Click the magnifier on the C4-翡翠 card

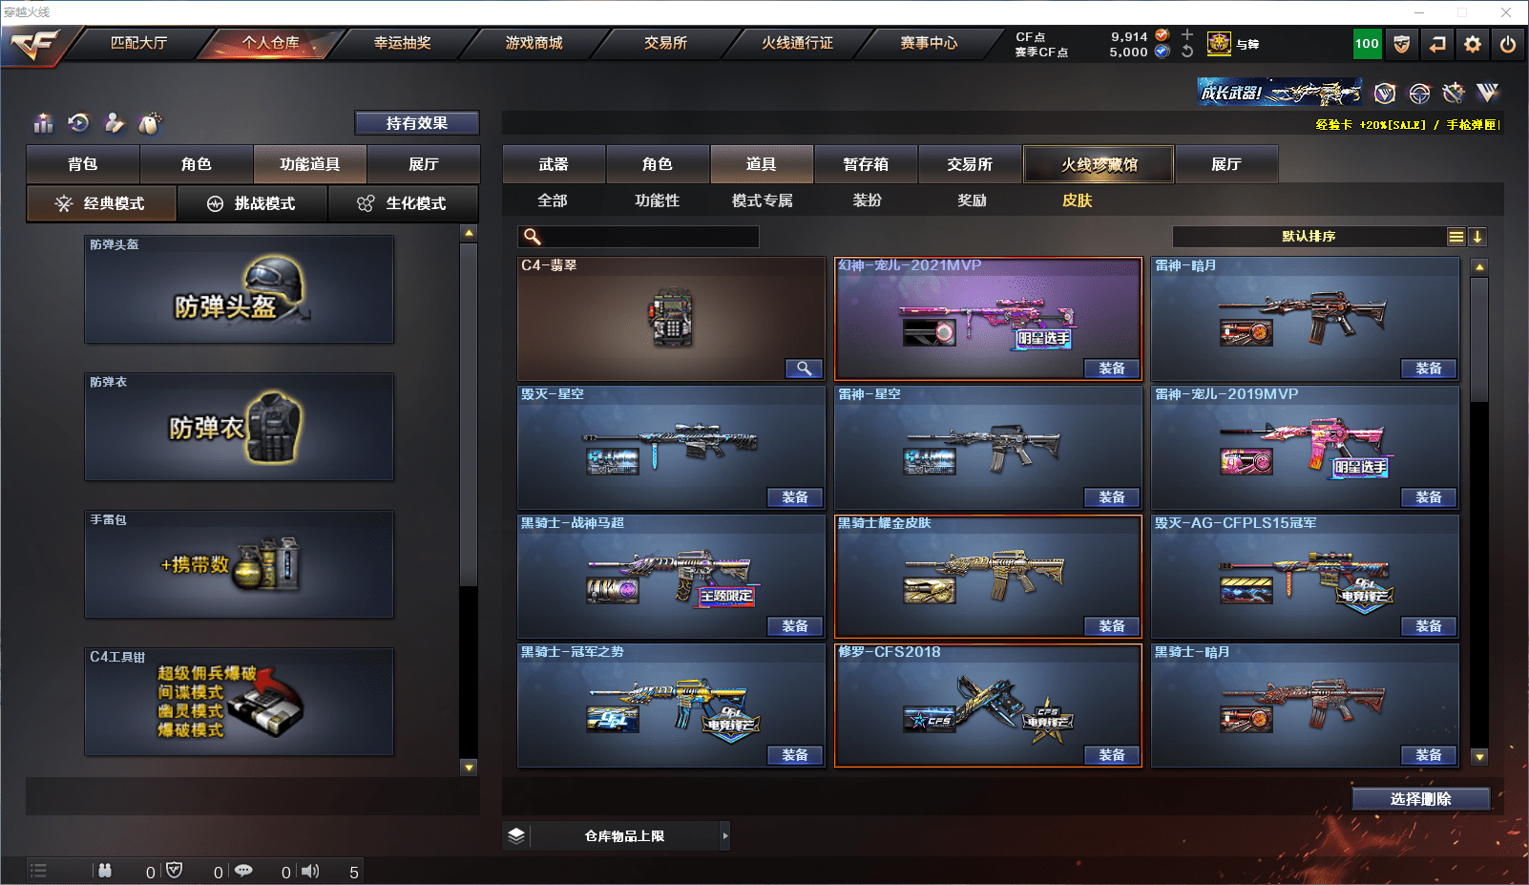[x=804, y=369]
